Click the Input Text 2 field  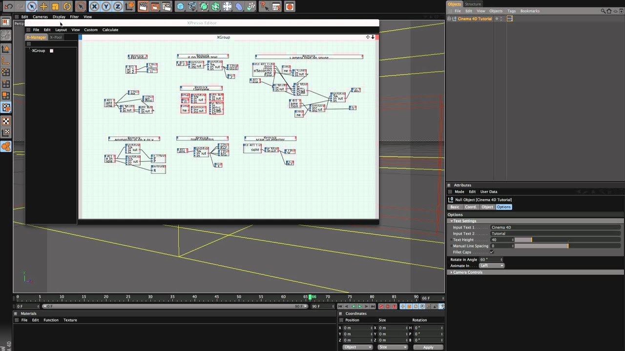pyautogui.click(x=556, y=234)
